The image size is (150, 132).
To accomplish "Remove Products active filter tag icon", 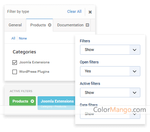I will [32, 101].
